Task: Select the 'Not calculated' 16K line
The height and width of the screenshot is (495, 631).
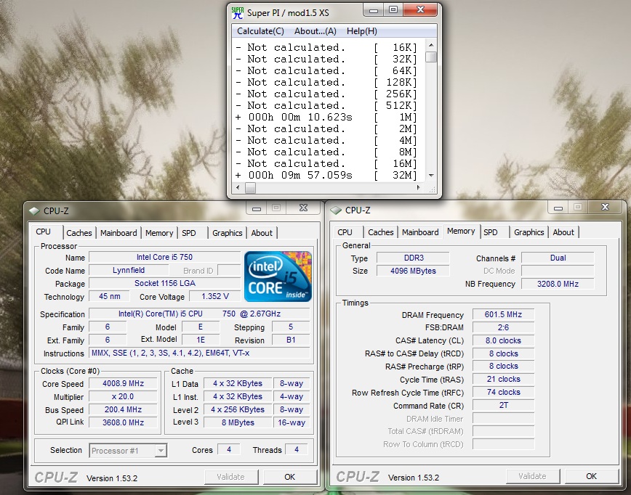Action: click(x=326, y=47)
